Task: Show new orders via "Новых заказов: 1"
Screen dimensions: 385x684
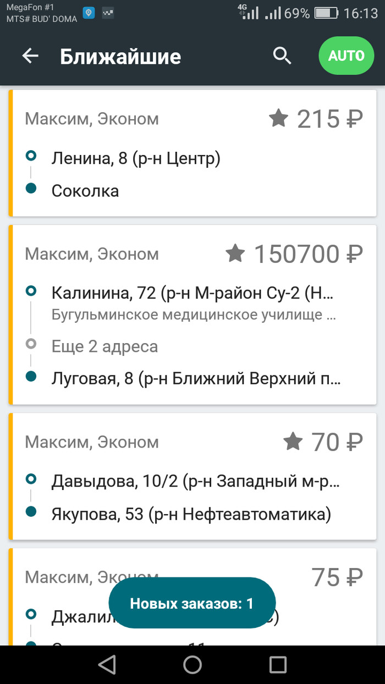Action: 192,603
